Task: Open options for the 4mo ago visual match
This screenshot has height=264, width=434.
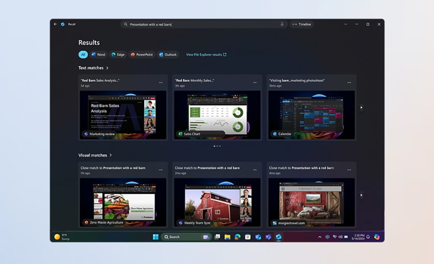Action: 349,170
